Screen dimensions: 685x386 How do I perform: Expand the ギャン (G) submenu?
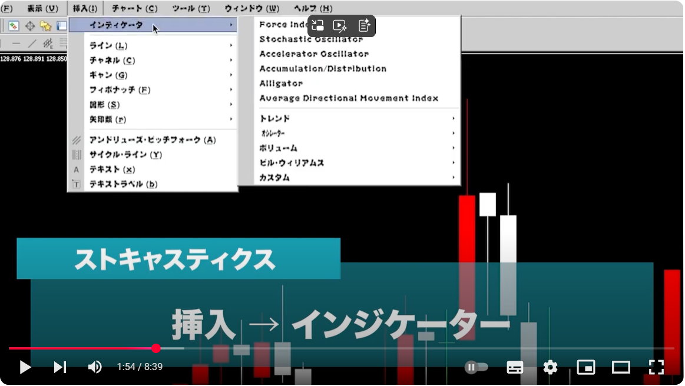click(153, 75)
